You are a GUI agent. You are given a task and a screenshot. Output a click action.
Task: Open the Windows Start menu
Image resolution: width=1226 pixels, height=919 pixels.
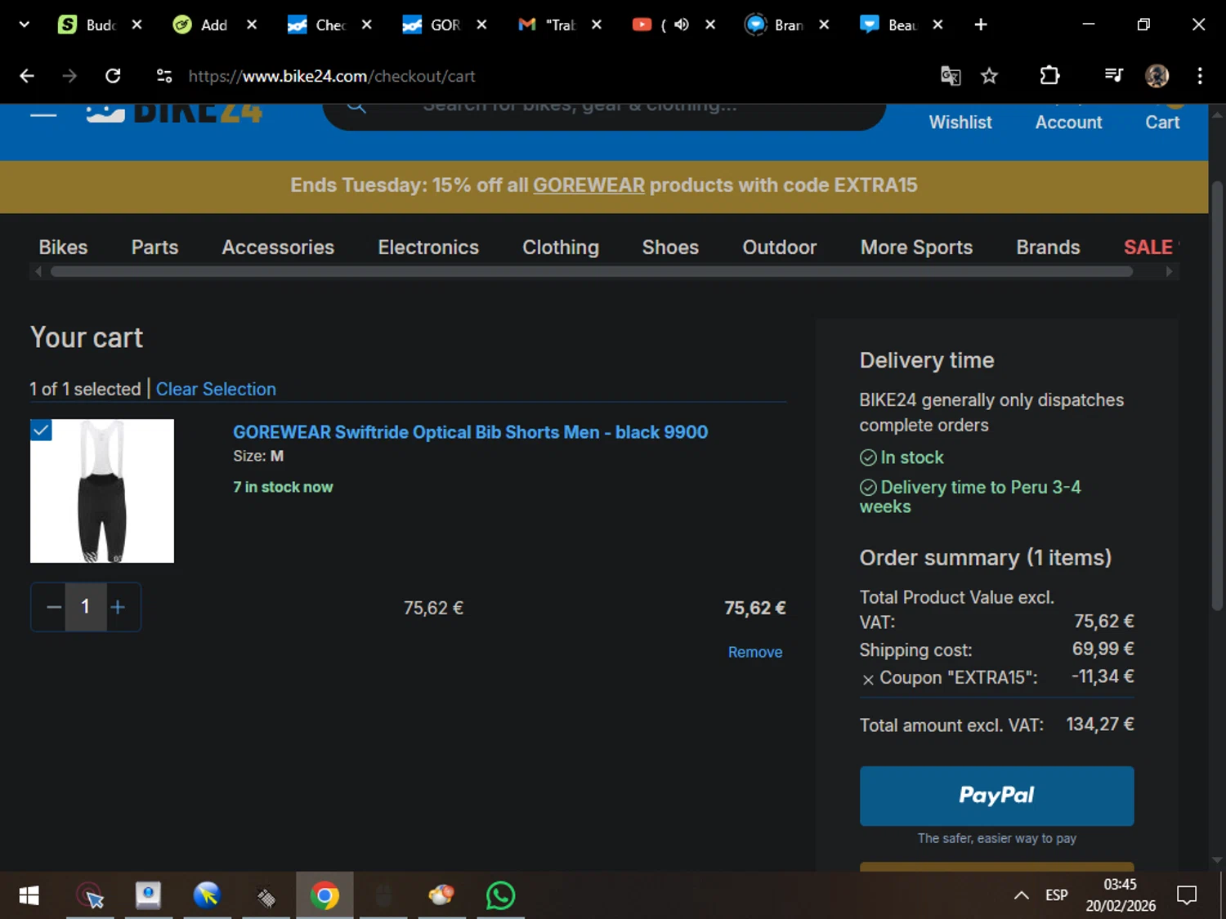[29, 896]
